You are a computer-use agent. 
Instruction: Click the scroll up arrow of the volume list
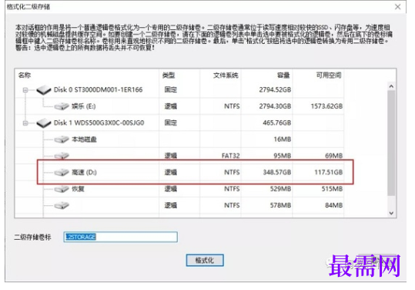(x=391, y=86)
